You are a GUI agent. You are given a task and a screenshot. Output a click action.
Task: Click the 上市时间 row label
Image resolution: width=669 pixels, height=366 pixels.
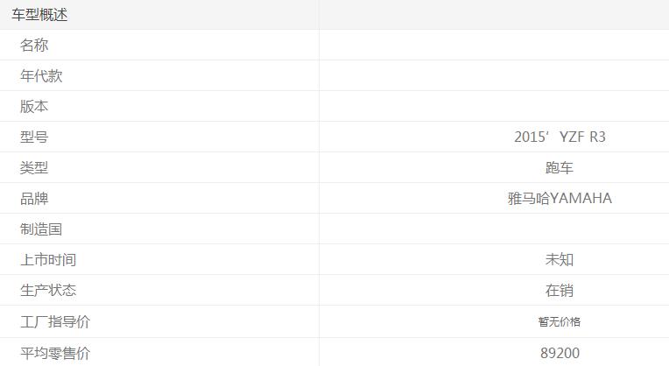point(48,260)
